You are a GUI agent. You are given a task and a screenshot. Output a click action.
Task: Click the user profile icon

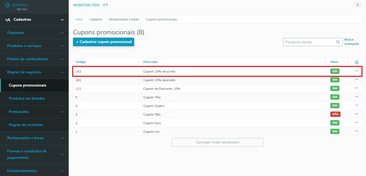(x=358, y=5)
